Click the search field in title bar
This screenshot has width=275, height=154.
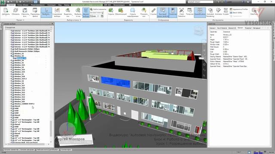coord(201,2)
